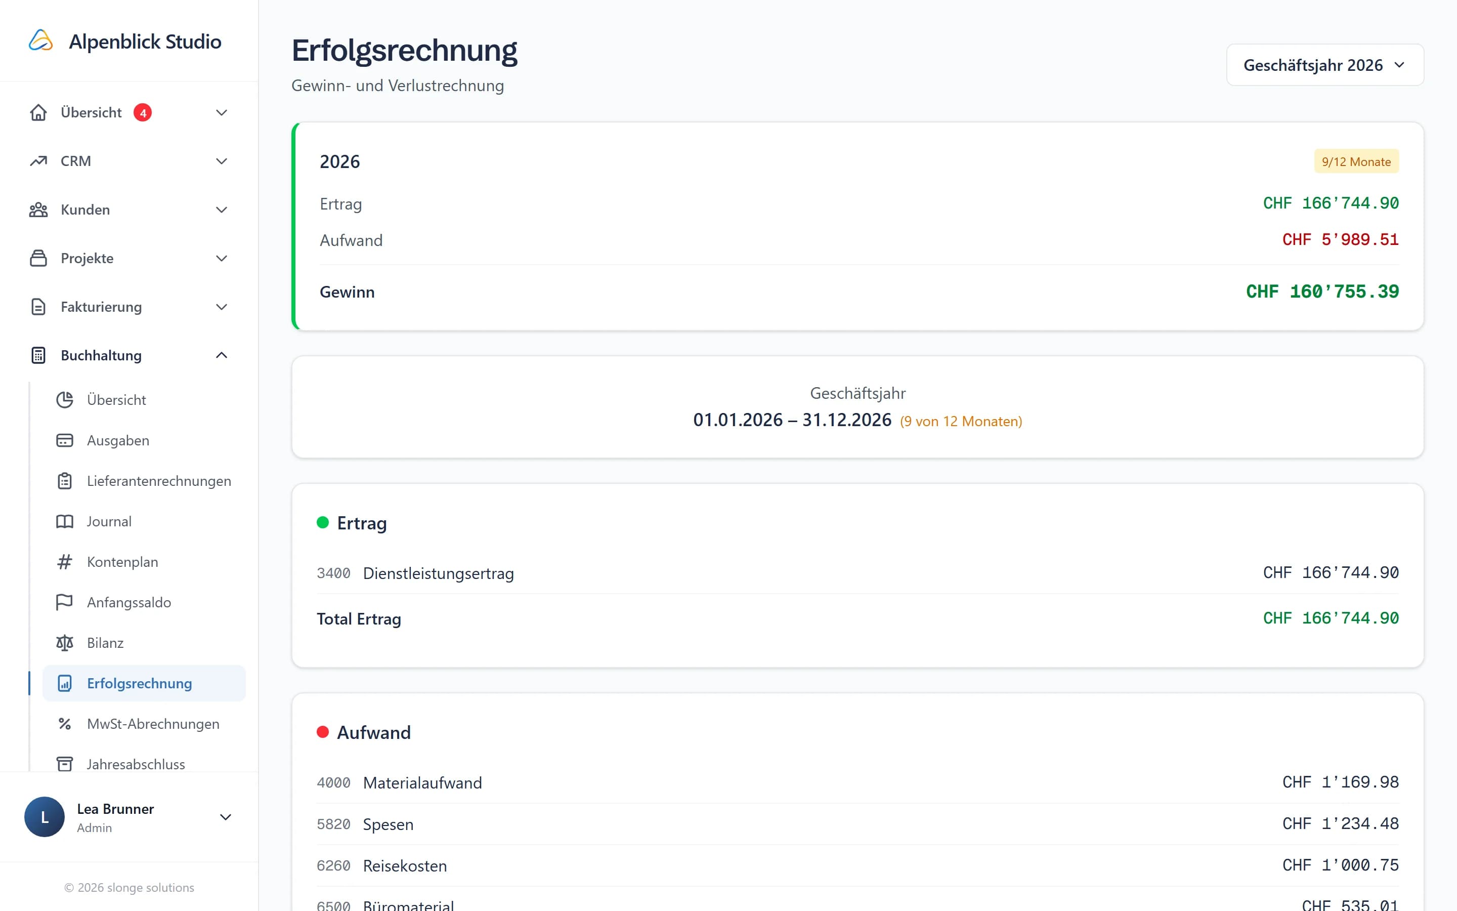
Task: Click the archive box icon beside Jahresabschluss
Action: [x=64, y=764]
